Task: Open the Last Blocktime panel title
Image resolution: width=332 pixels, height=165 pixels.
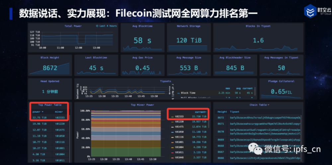Action: click(x=96, y=57)
